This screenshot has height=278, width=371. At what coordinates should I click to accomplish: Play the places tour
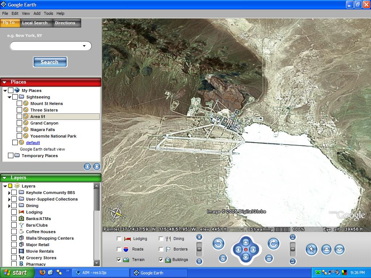tap(87, 167)
